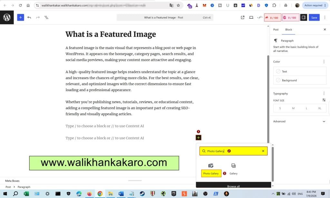Bookmark this page with star icon
Viewport: 330px width, 198px height.
pos(178,5)
